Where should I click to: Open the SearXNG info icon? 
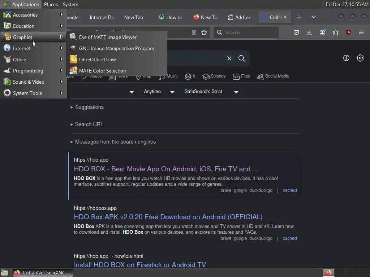click(346, 58)
